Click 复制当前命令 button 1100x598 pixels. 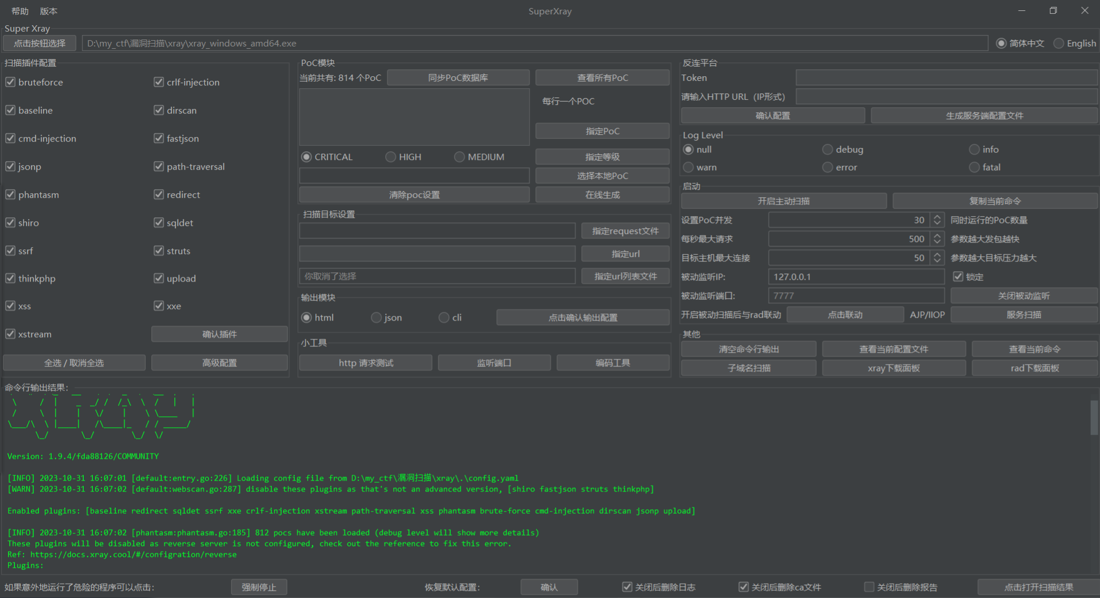[x=995, y=201]
